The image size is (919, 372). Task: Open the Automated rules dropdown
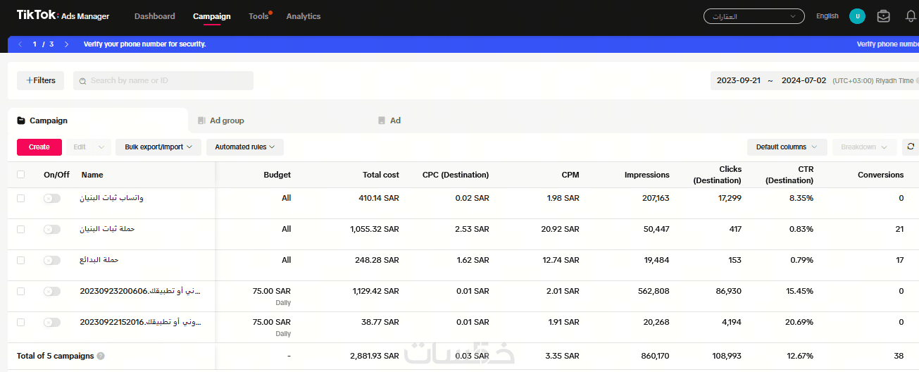pos(244,147)
